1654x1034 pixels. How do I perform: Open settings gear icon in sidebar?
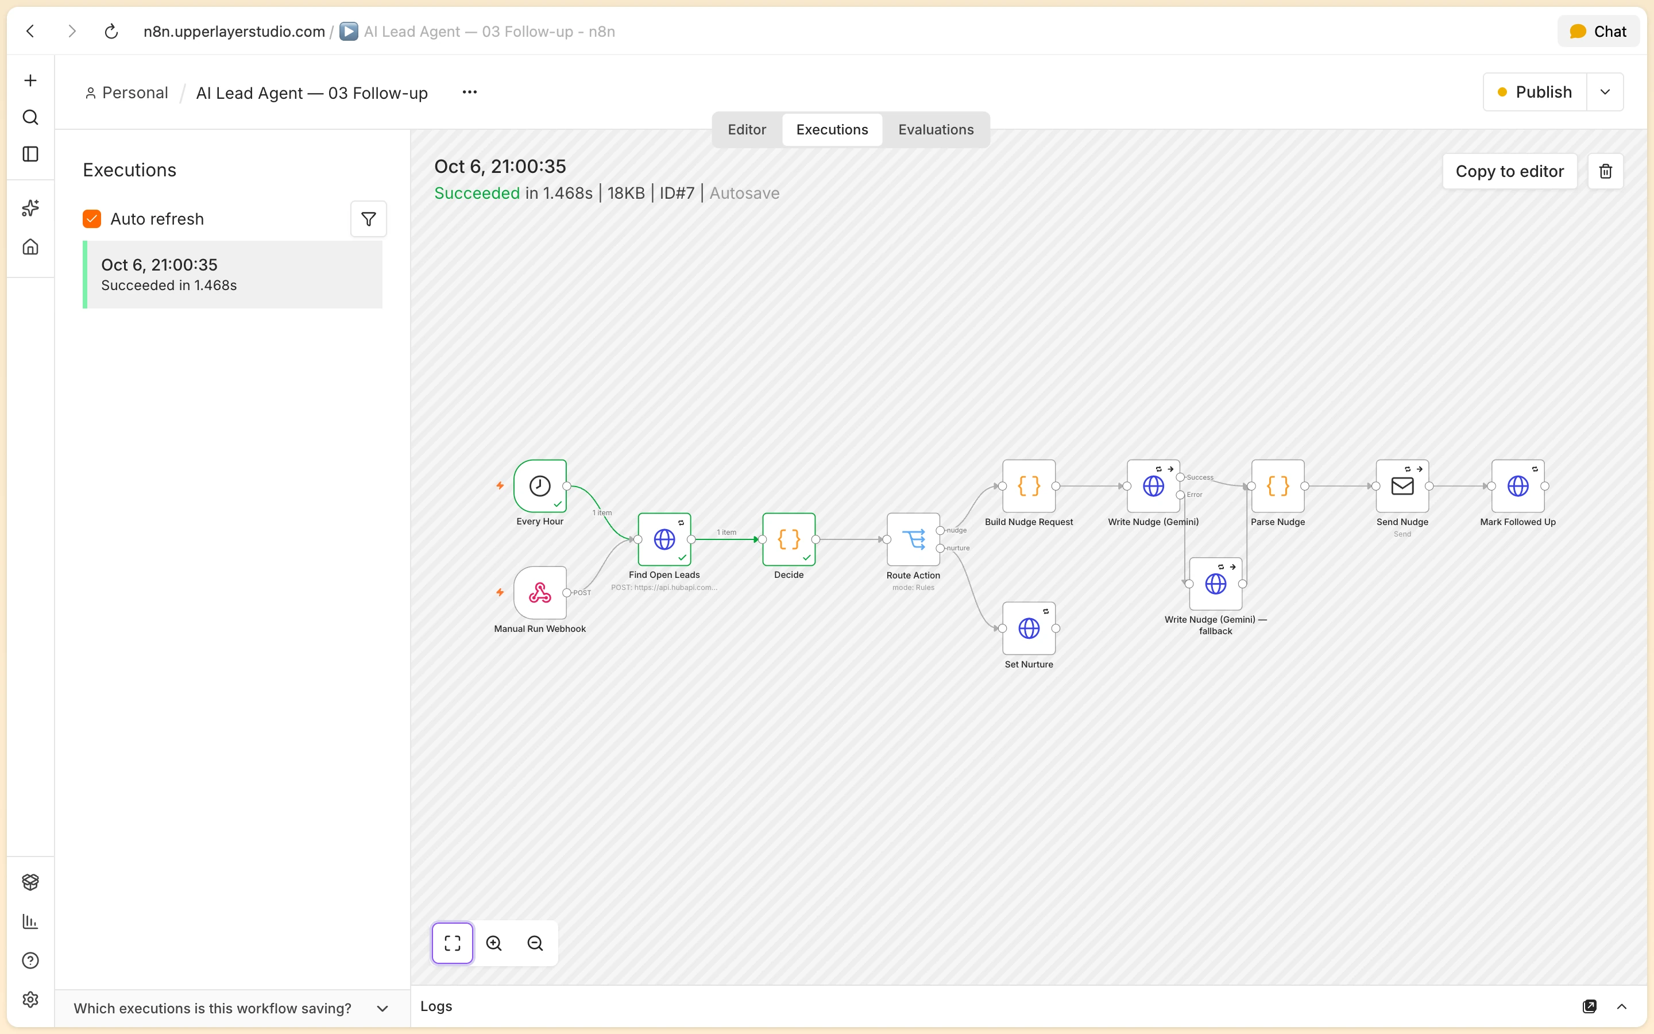30,1000
